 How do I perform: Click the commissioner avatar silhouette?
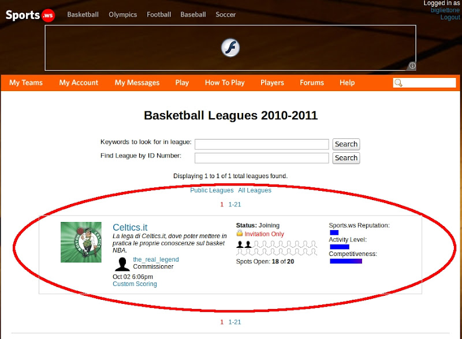(122, 264)
